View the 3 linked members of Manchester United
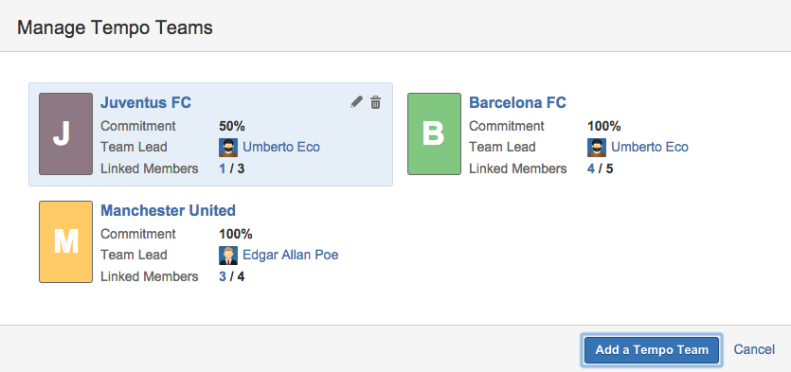This screenshot has width=791, height=372. click(x=223, y=276)
